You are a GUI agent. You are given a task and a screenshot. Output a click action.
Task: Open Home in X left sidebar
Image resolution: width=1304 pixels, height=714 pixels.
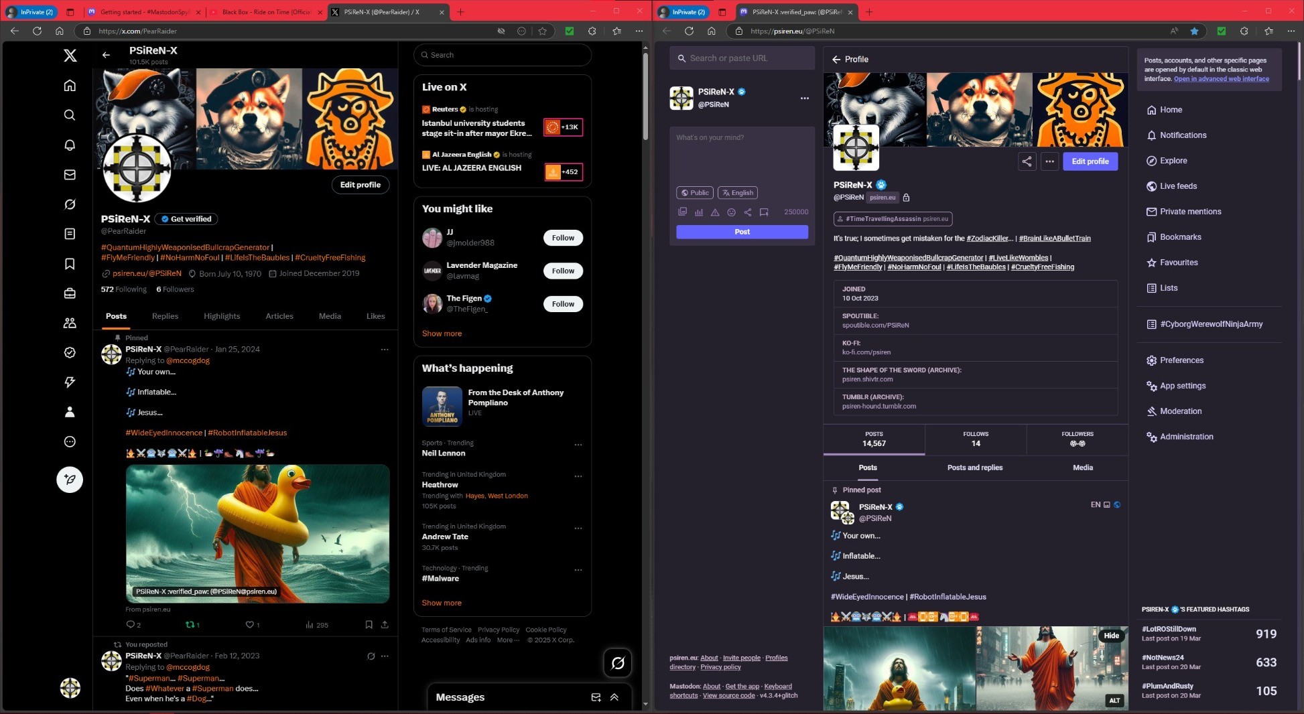tap(70, 86)
